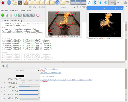
Task: Click the L - H slider in TrackBar
Action: coord(29,79)
